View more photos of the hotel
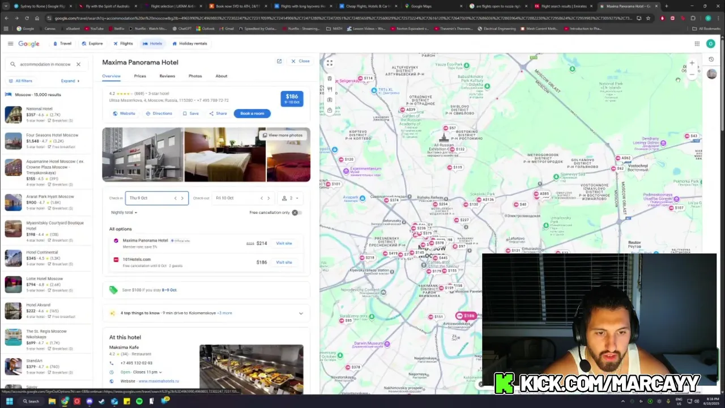The height and width of the screenshot is (408, 725). pos(282,135)
